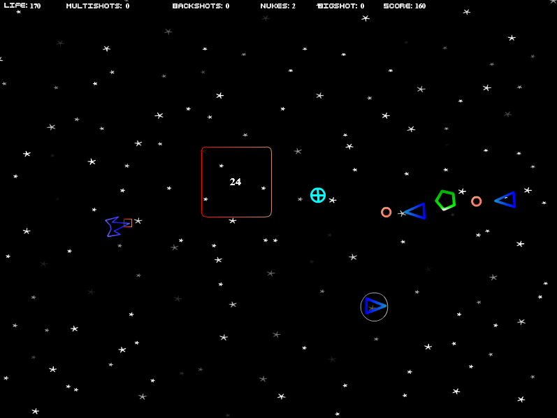Click the SCORE: 160 readout
Image resolution: width=557 pixels, height=418 pixels.
(x=405, y=6)
